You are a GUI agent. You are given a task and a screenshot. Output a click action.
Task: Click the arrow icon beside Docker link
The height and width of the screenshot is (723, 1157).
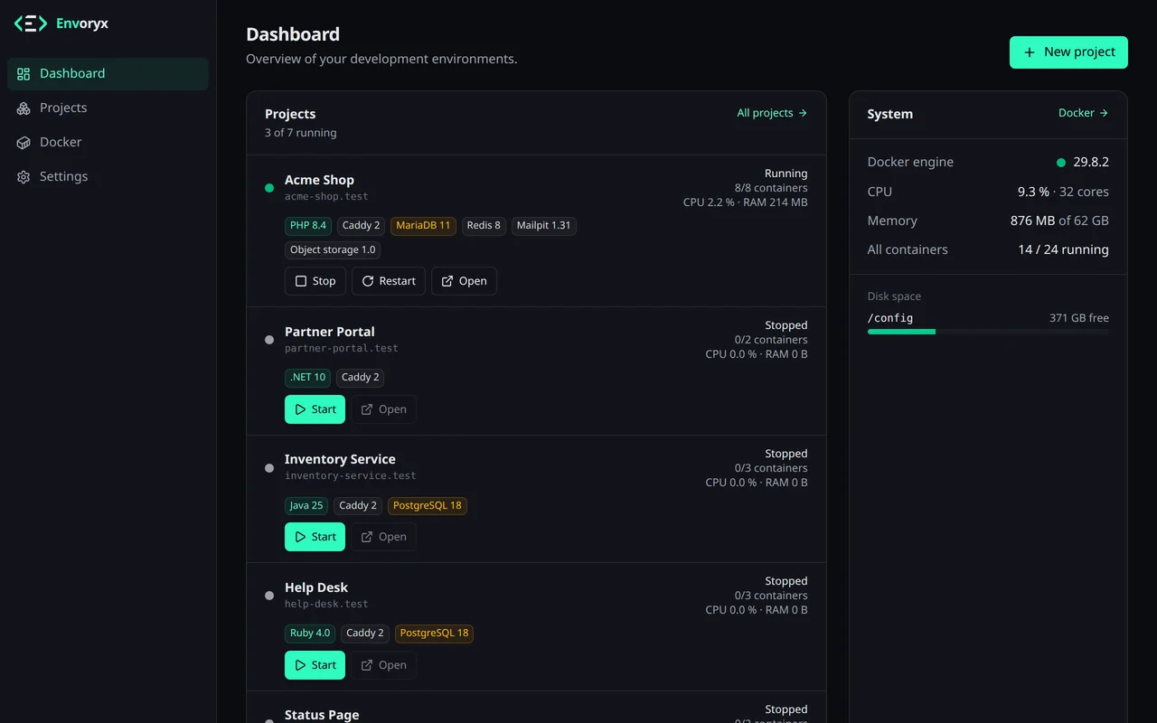click(1104, 113)
